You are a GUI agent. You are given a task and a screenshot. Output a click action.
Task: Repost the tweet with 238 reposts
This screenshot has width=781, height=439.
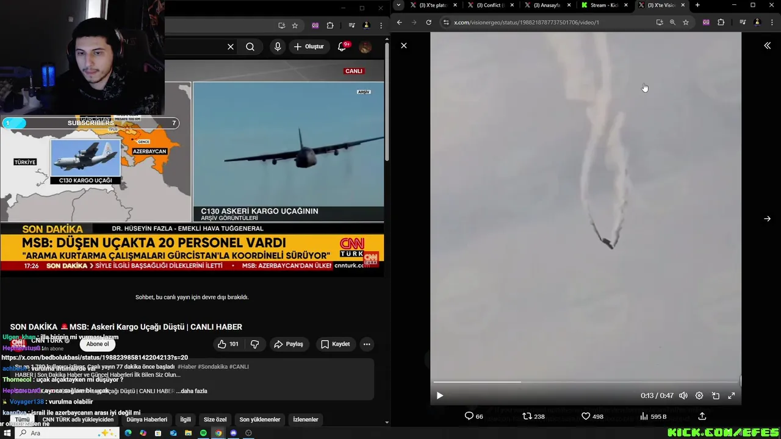pyautogui.click(x=534, y=416)
